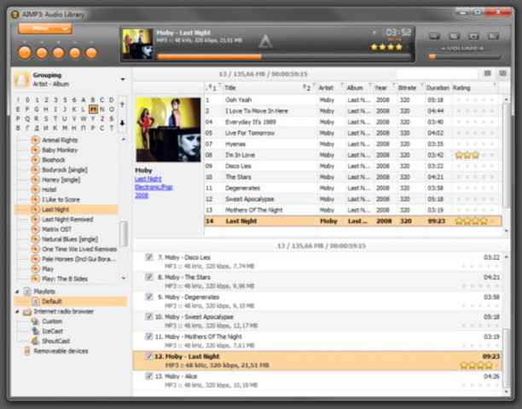Viewport: 522px width, 409px height.
Task: Click the down arrow beside the alphabet grid
Action: pos(122,123)
